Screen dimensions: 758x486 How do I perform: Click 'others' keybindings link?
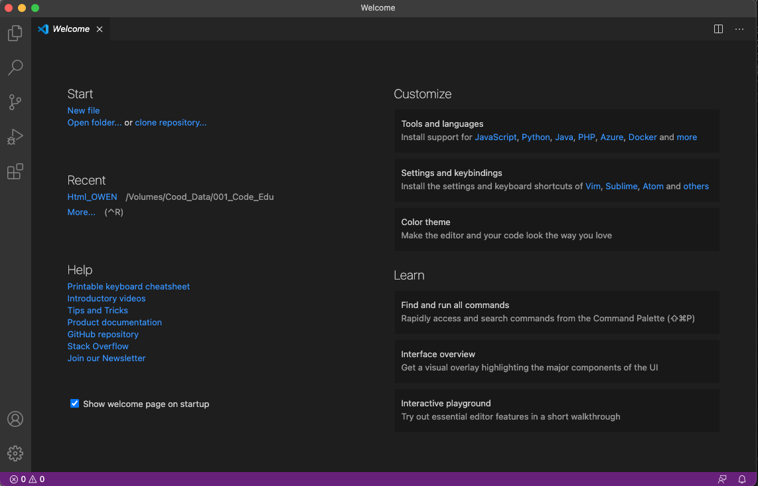coord(696,186)
